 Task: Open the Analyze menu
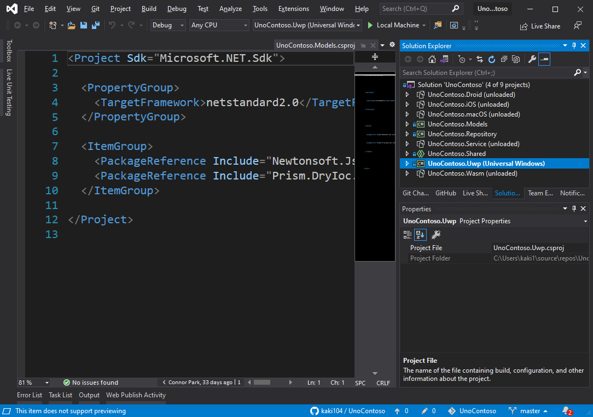(230, 9)
